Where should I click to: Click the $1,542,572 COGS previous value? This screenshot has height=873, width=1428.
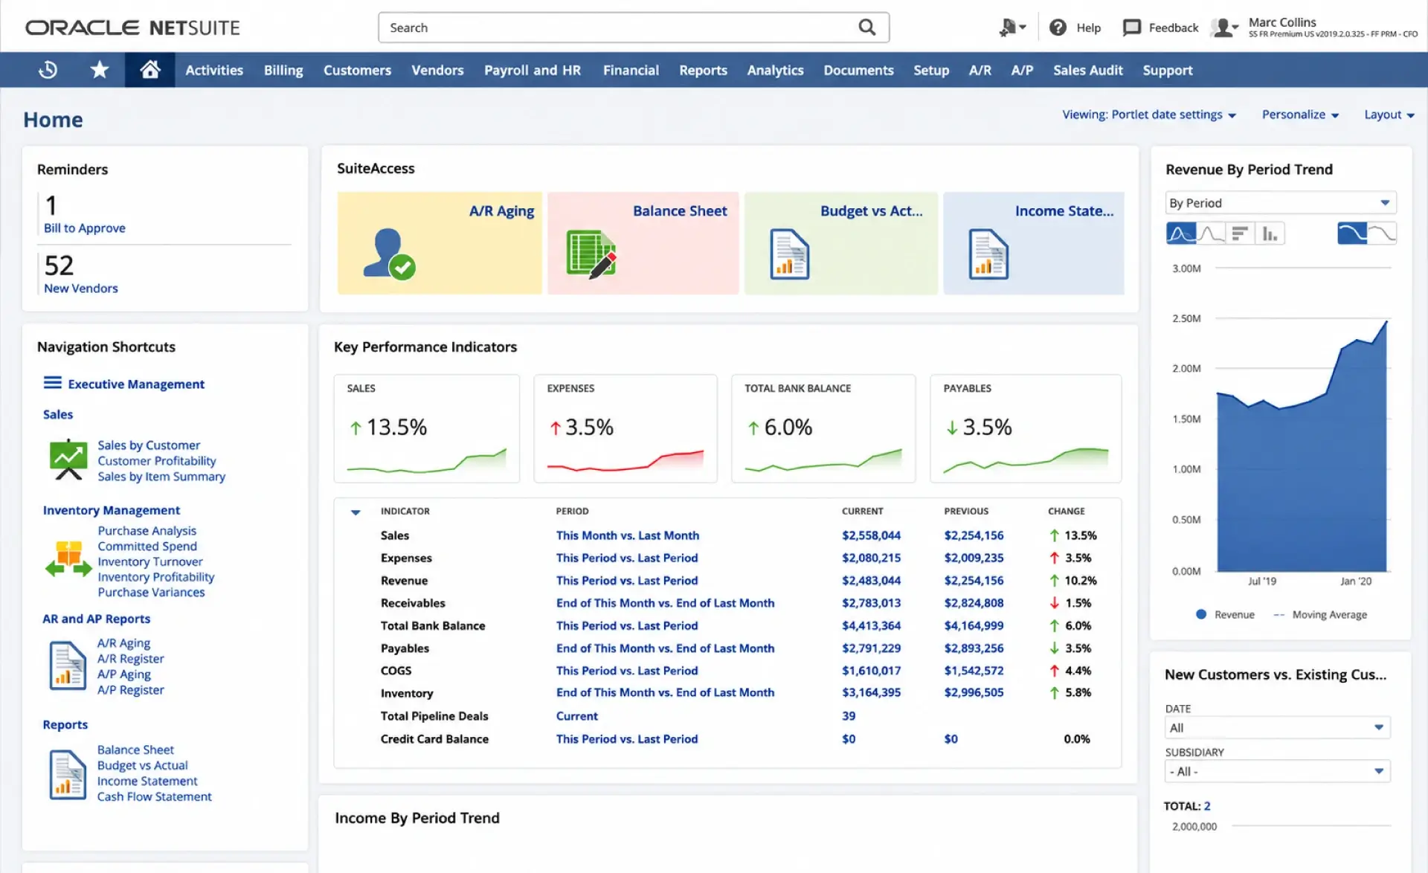974,671
